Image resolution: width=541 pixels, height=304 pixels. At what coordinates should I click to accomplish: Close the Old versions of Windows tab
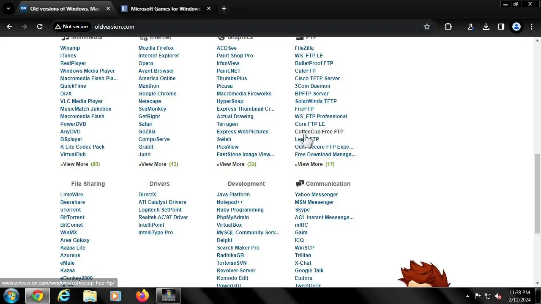pos(108,8)
